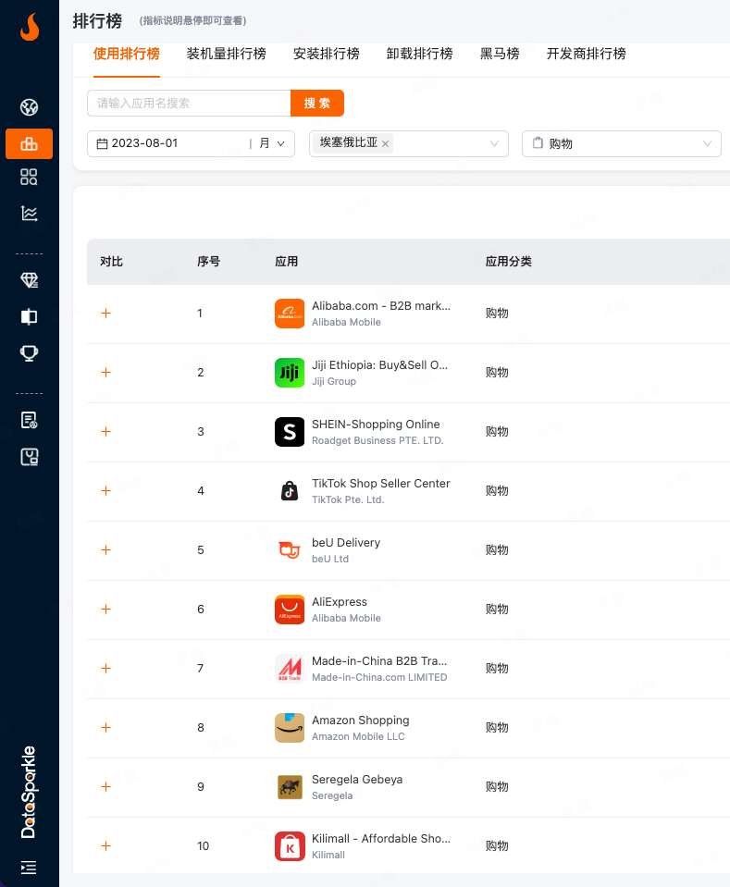Click the TikTok Shop Seller Center icon
The image size is (730, 887).
pos(290,491)
